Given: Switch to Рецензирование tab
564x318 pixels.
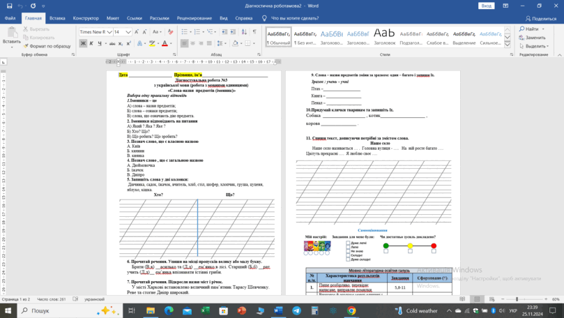Looking at the screenshot, I should 195,18.
